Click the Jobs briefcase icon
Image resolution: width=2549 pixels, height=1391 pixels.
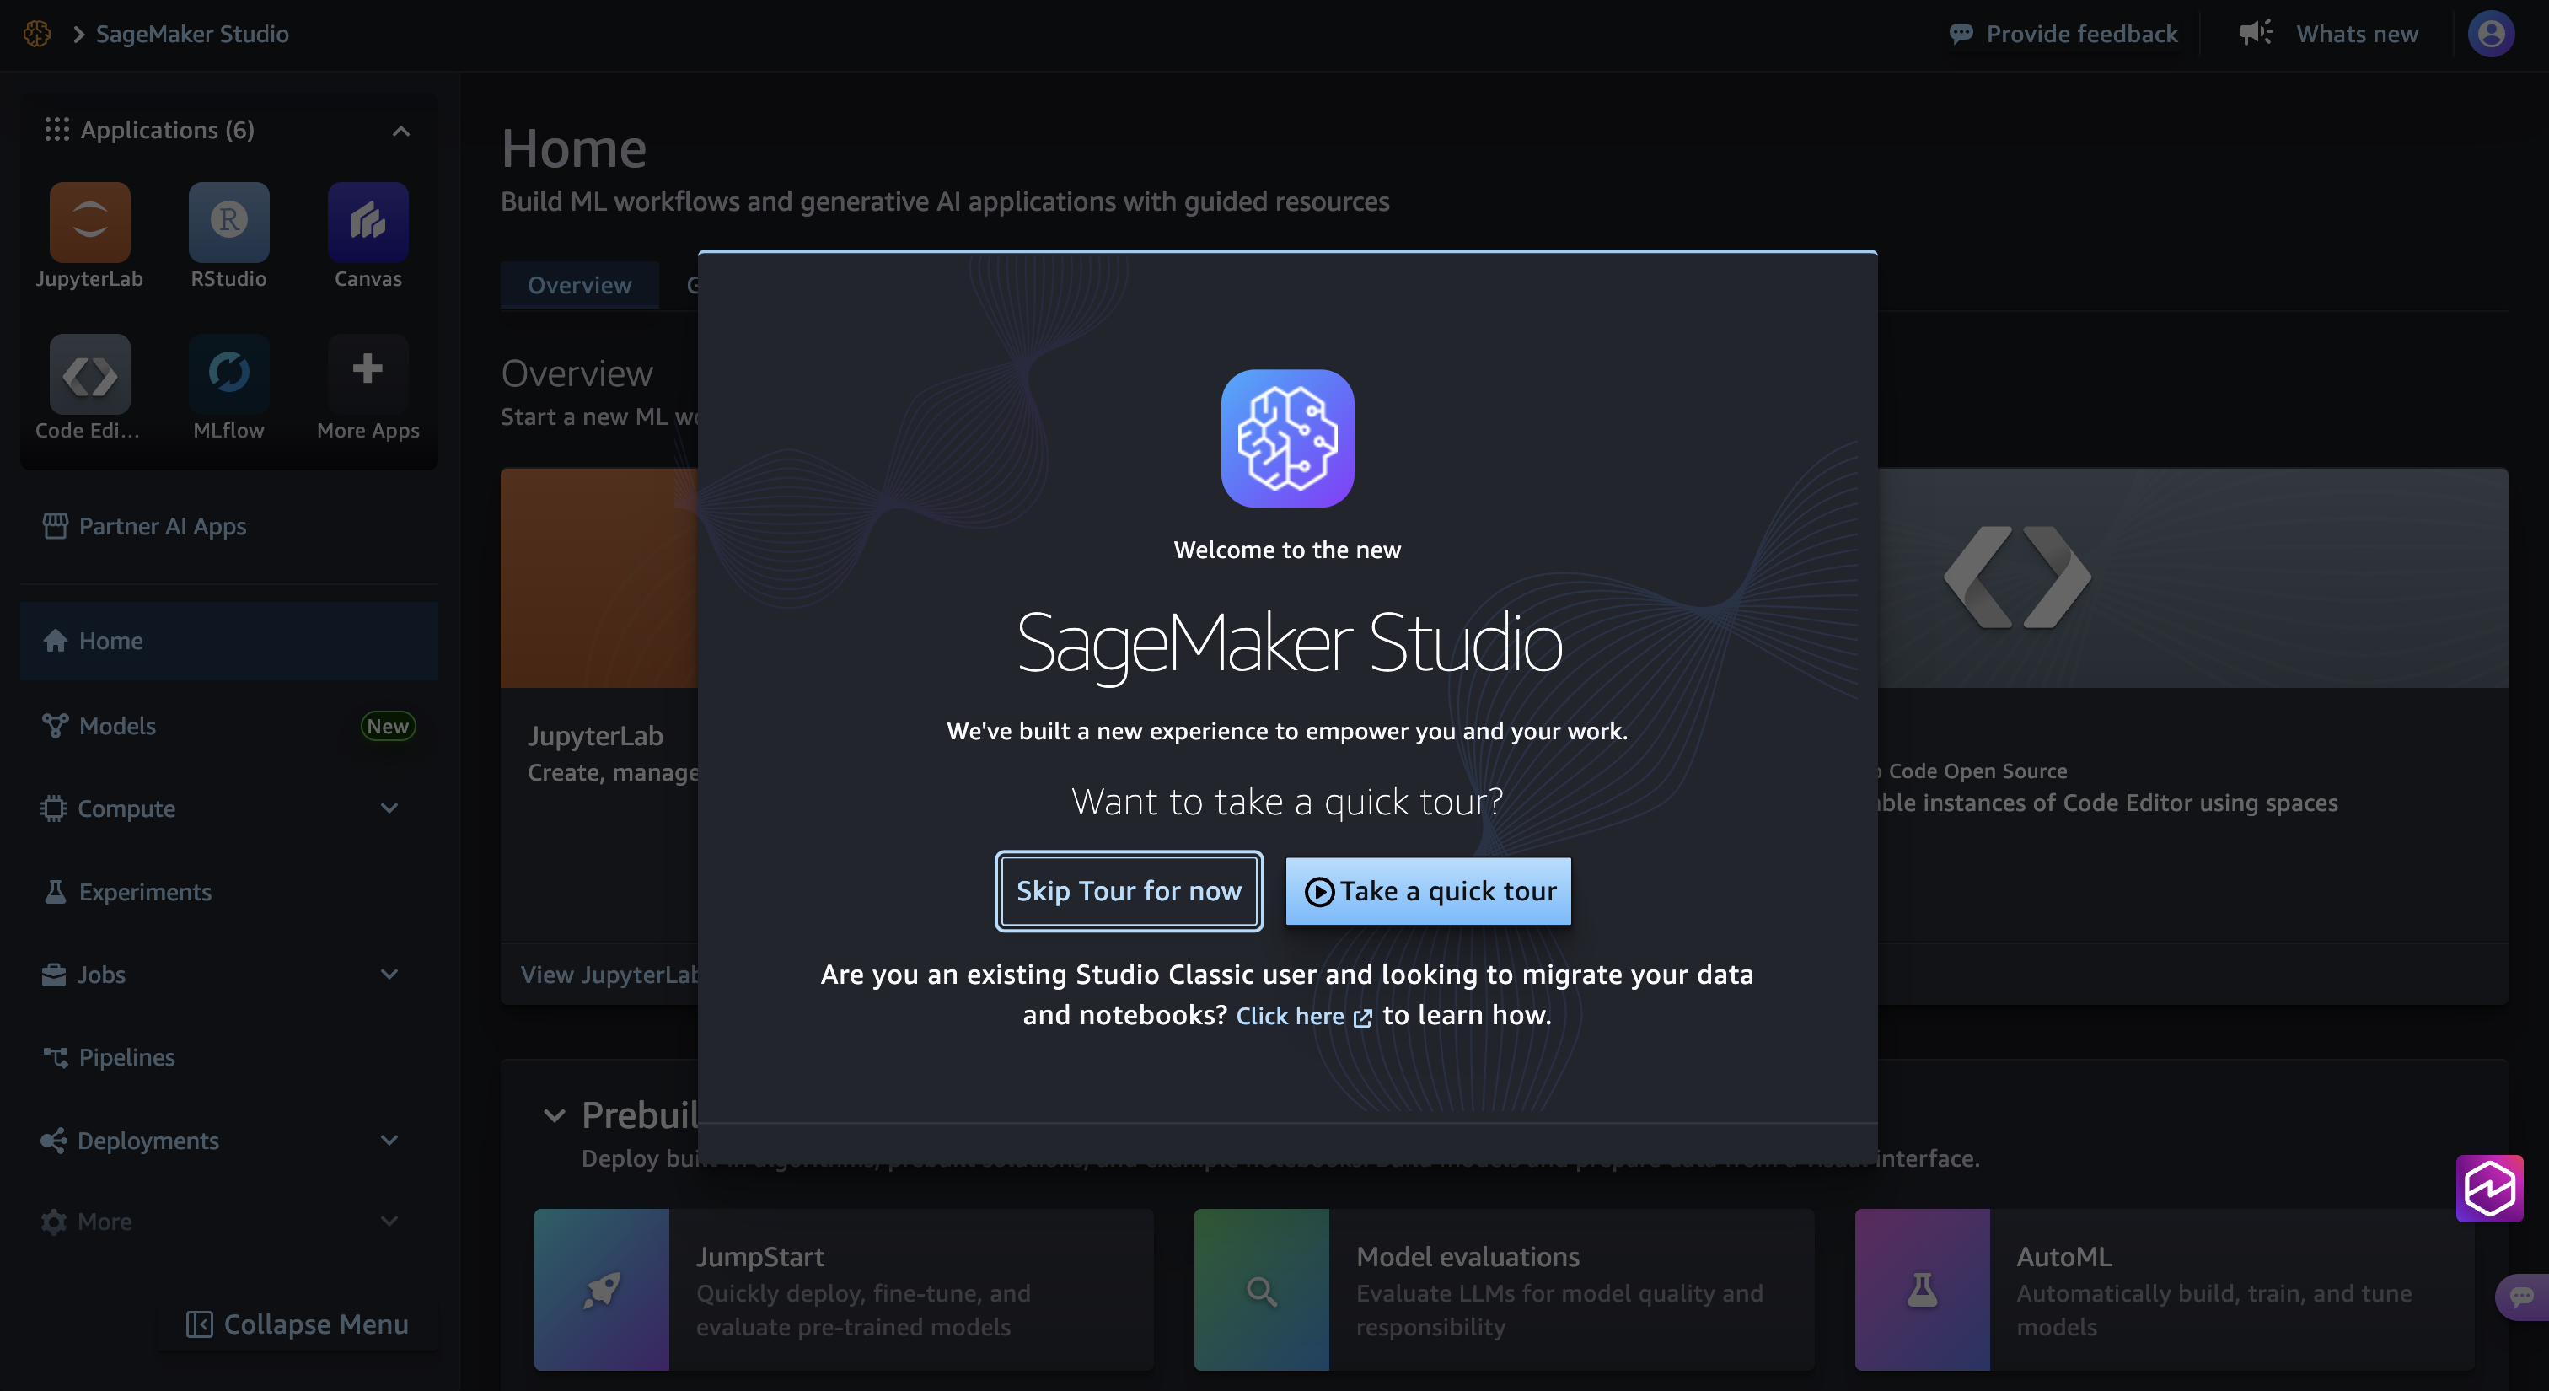tap(53, 975)
